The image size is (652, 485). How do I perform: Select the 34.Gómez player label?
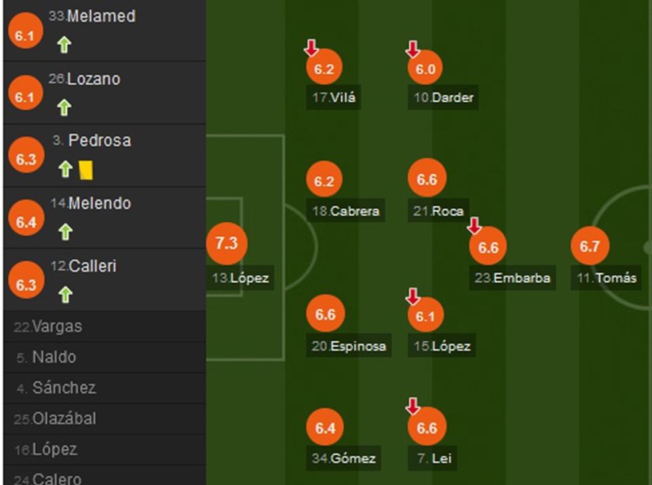(344, 458)
